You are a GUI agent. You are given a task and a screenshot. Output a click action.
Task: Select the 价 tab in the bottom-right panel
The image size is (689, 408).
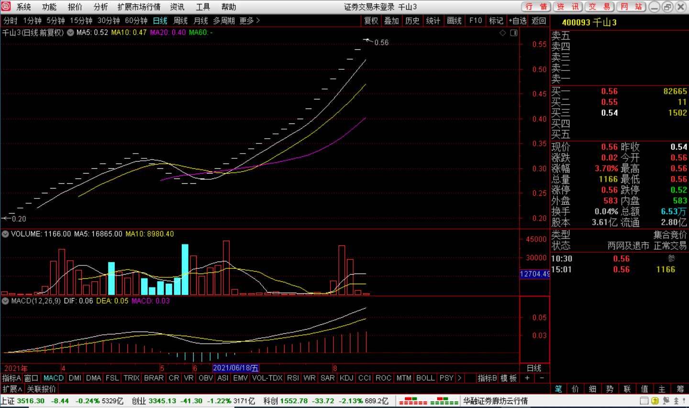point(576,389)
